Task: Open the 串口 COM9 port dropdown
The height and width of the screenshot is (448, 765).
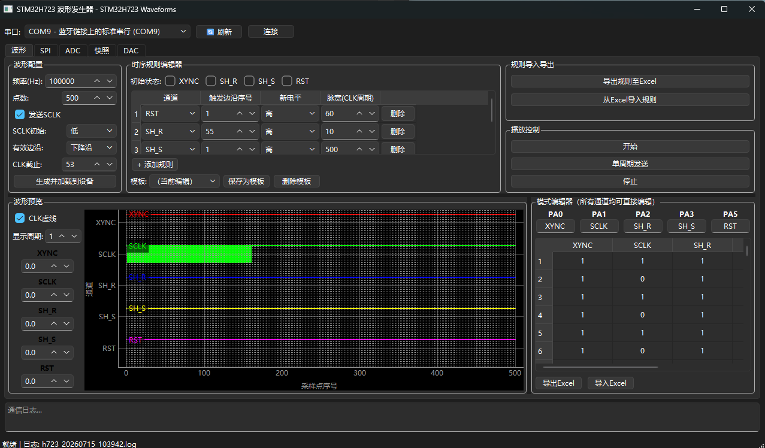Action: pyautogui.click(x=107, y=32)
